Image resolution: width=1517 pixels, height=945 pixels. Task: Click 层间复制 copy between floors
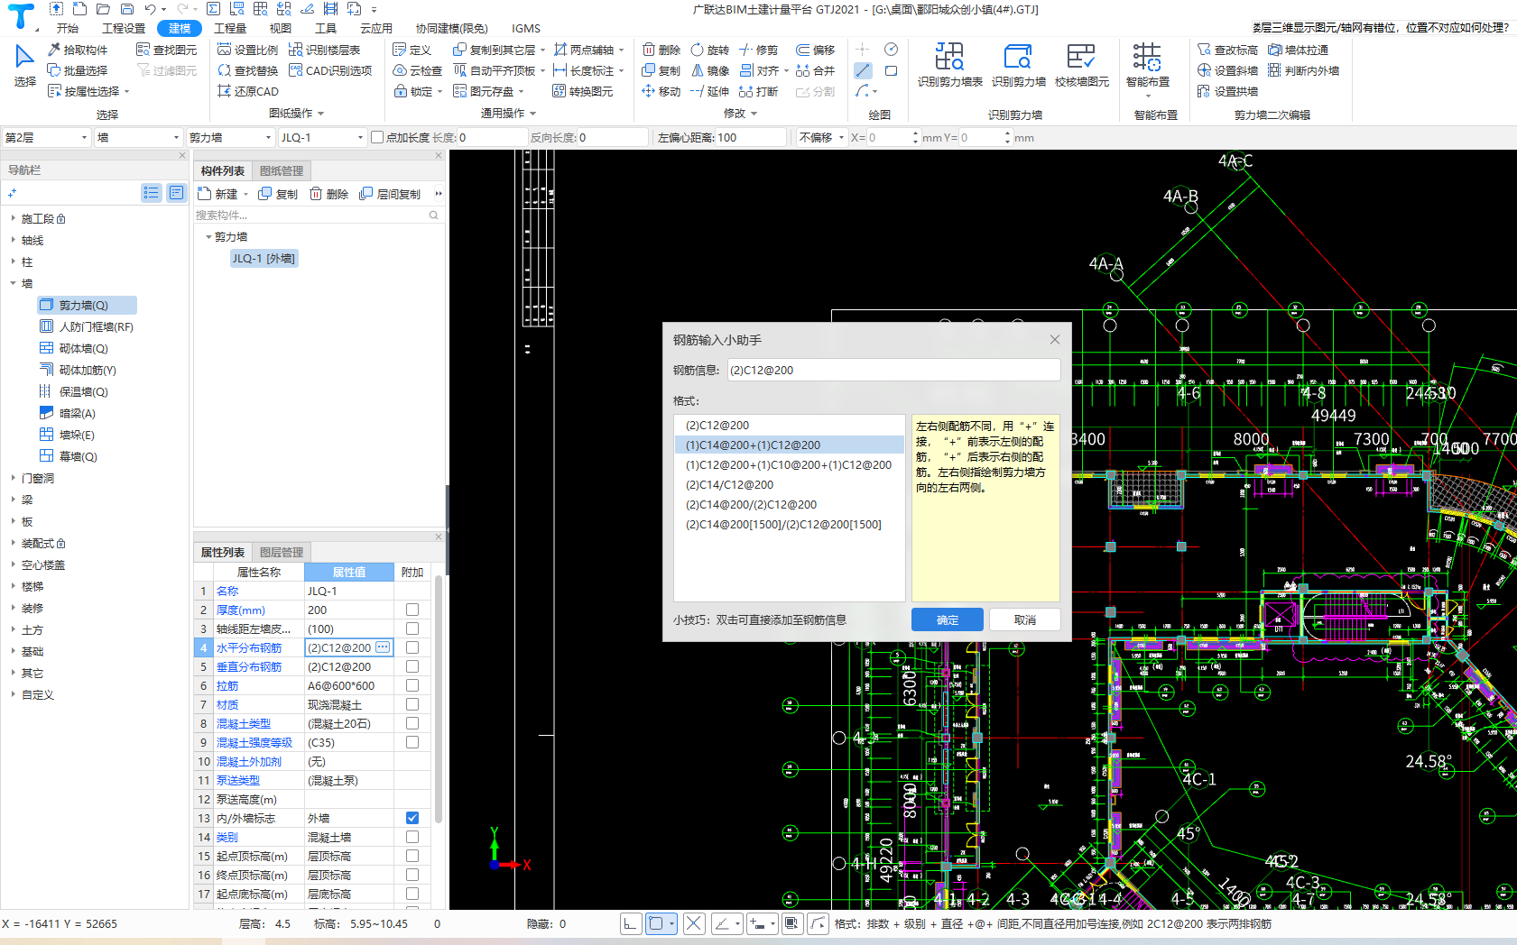(390, 194)
